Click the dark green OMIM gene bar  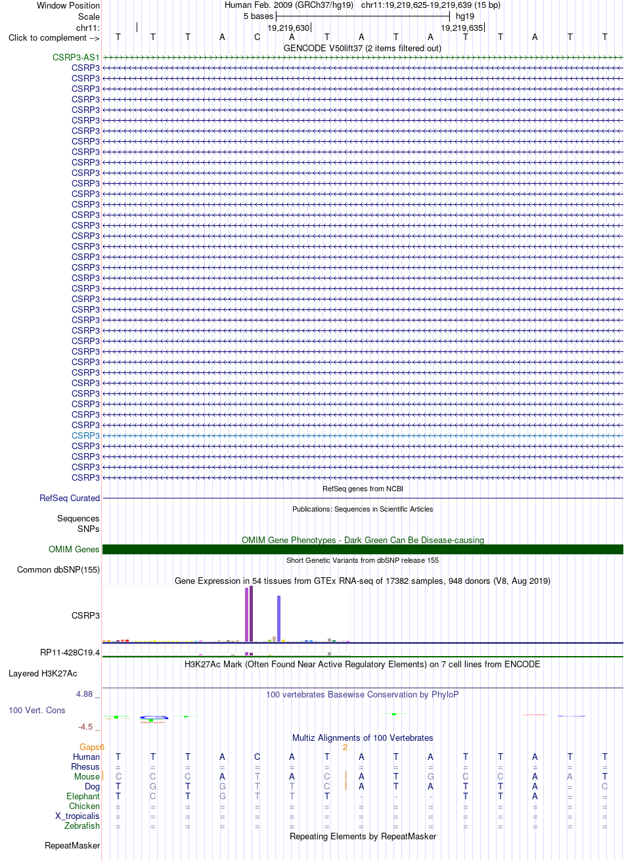pyautogui.click(x=363, y=550)
